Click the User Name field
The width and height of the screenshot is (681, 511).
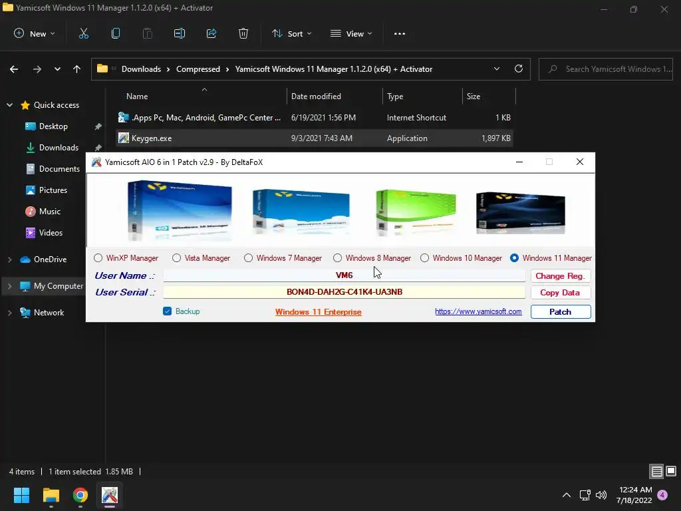click(x=344, y=275)
